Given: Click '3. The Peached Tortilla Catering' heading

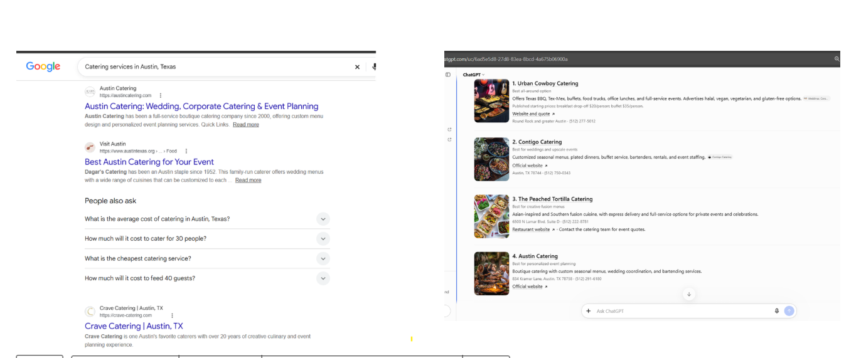Looking at the screenshot, I should pyautogui.click(x=552, y=199).
